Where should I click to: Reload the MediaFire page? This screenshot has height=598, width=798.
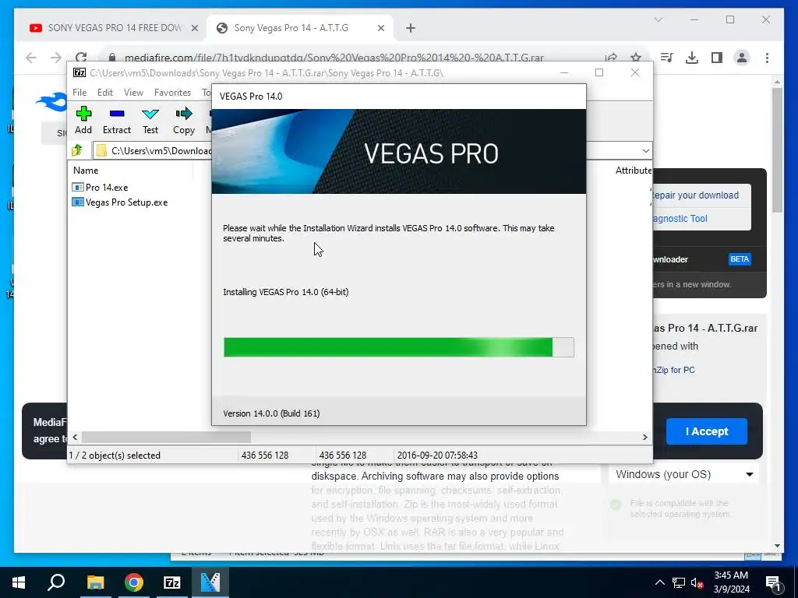pos(81,58)
